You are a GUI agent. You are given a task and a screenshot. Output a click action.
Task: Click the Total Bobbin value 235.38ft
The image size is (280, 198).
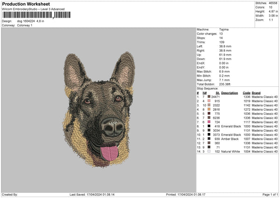point(225,84)
